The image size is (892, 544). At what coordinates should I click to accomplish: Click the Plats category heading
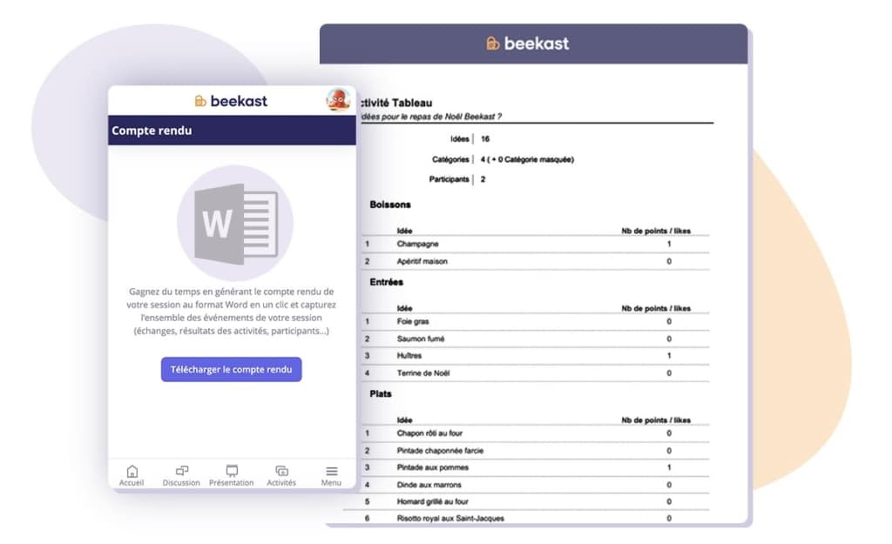coord(381,394)
